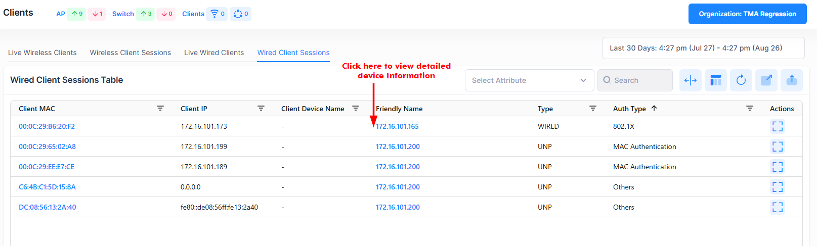Screen dimensions: 817x246
Task: Expand details for row 00:0C:29:B6:20:F2
Action: [x=777, y=126]
